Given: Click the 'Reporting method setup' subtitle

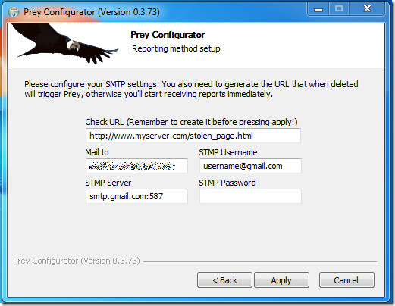Looking at the screenshot, I should click(176, 48).
